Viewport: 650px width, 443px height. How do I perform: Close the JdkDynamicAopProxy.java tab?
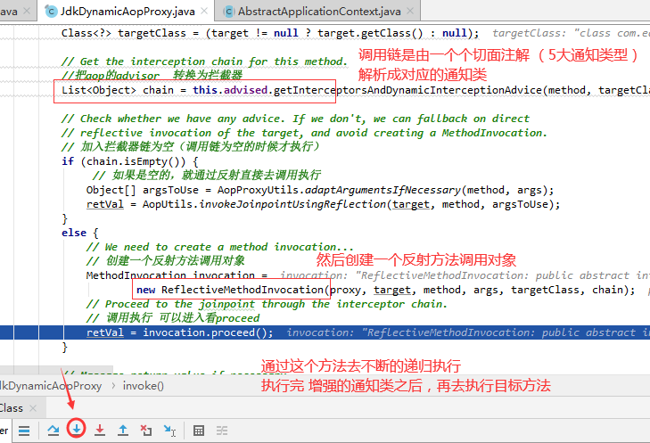[x=204, y=12]
